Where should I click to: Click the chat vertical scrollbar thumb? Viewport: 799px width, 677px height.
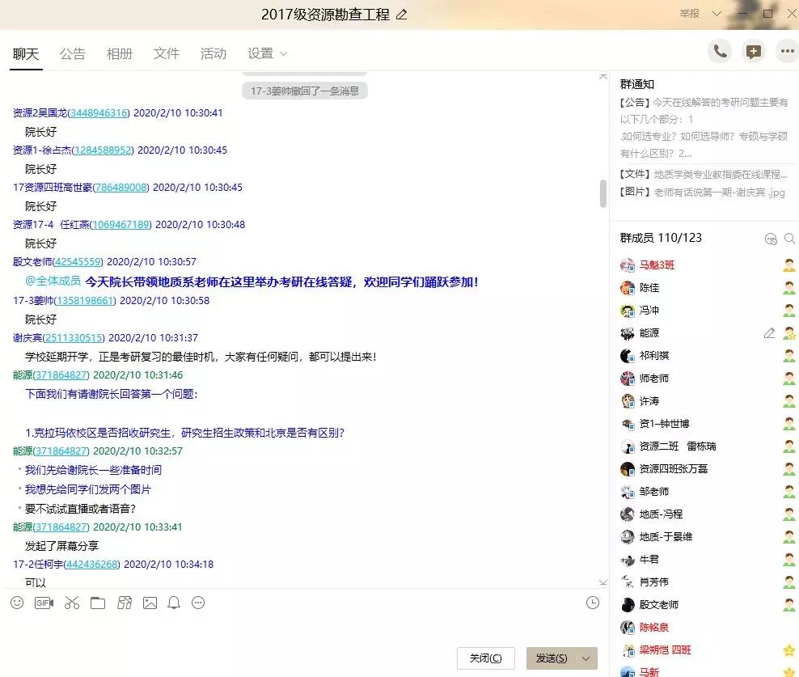click(602, 193)
